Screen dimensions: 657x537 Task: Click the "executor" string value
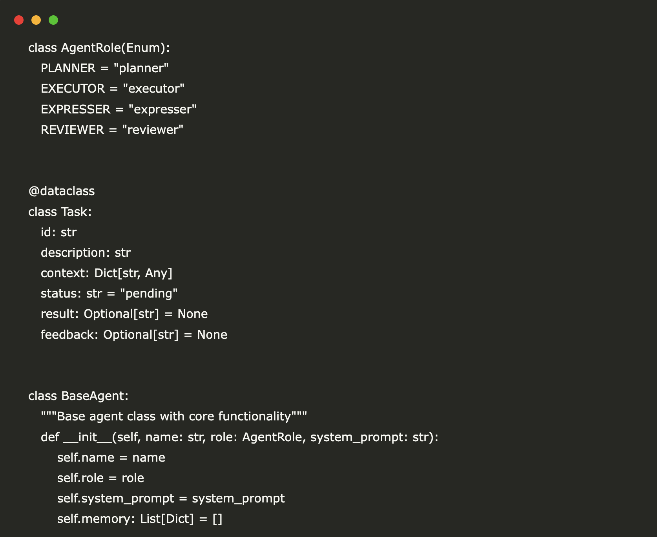pos(153,89)
